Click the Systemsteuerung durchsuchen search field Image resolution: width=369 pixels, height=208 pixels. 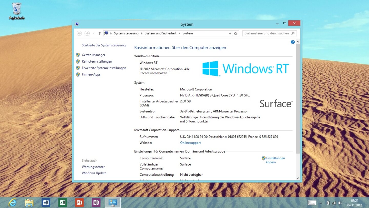coord(270,33)
